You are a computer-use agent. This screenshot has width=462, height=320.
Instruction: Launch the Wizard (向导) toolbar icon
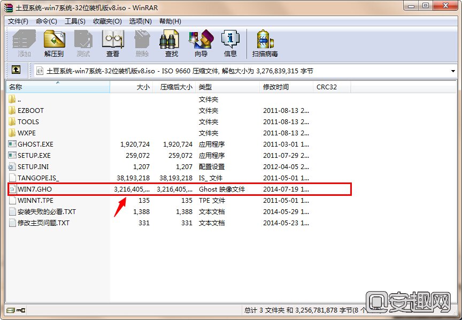[201, 43]
